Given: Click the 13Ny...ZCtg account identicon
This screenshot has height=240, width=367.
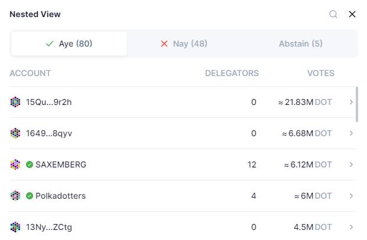Looking at the screenshot, I should click(x=15, y=227).
